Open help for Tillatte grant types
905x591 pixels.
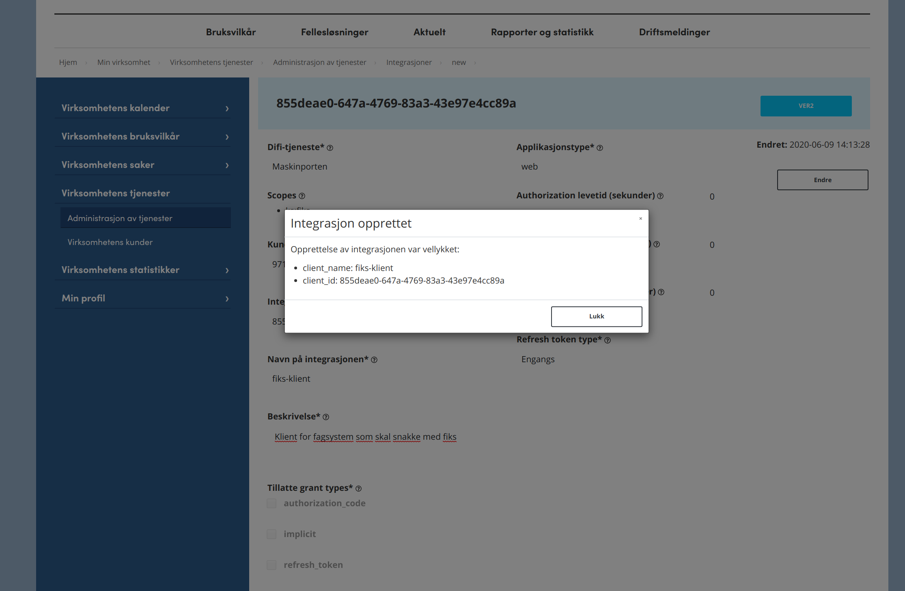[358, 489]
